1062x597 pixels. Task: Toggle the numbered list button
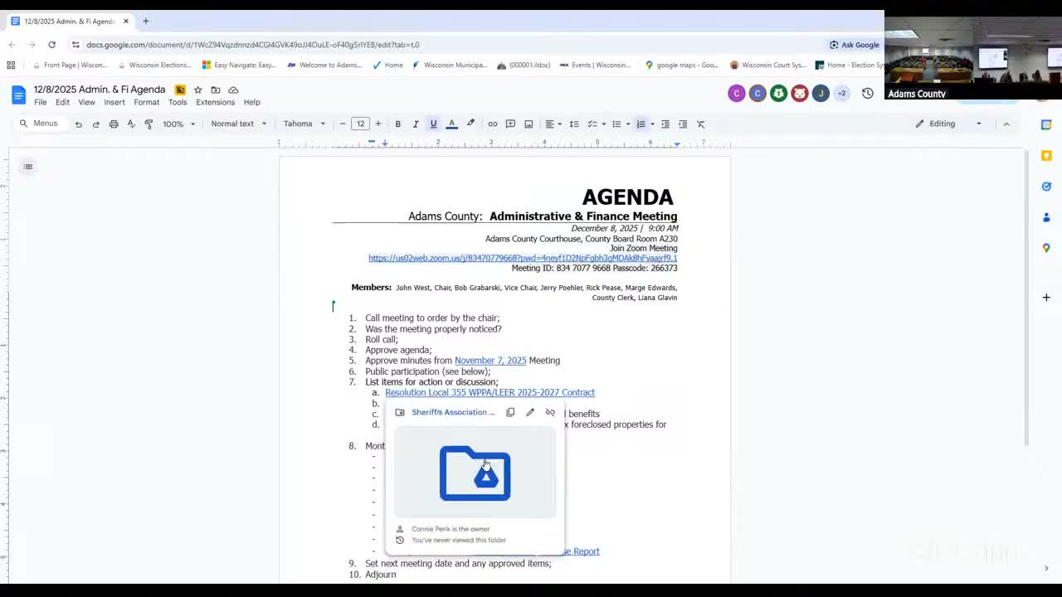click(641, 124)
